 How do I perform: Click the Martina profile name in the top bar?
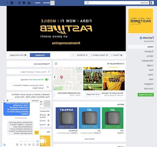point(46,3)
